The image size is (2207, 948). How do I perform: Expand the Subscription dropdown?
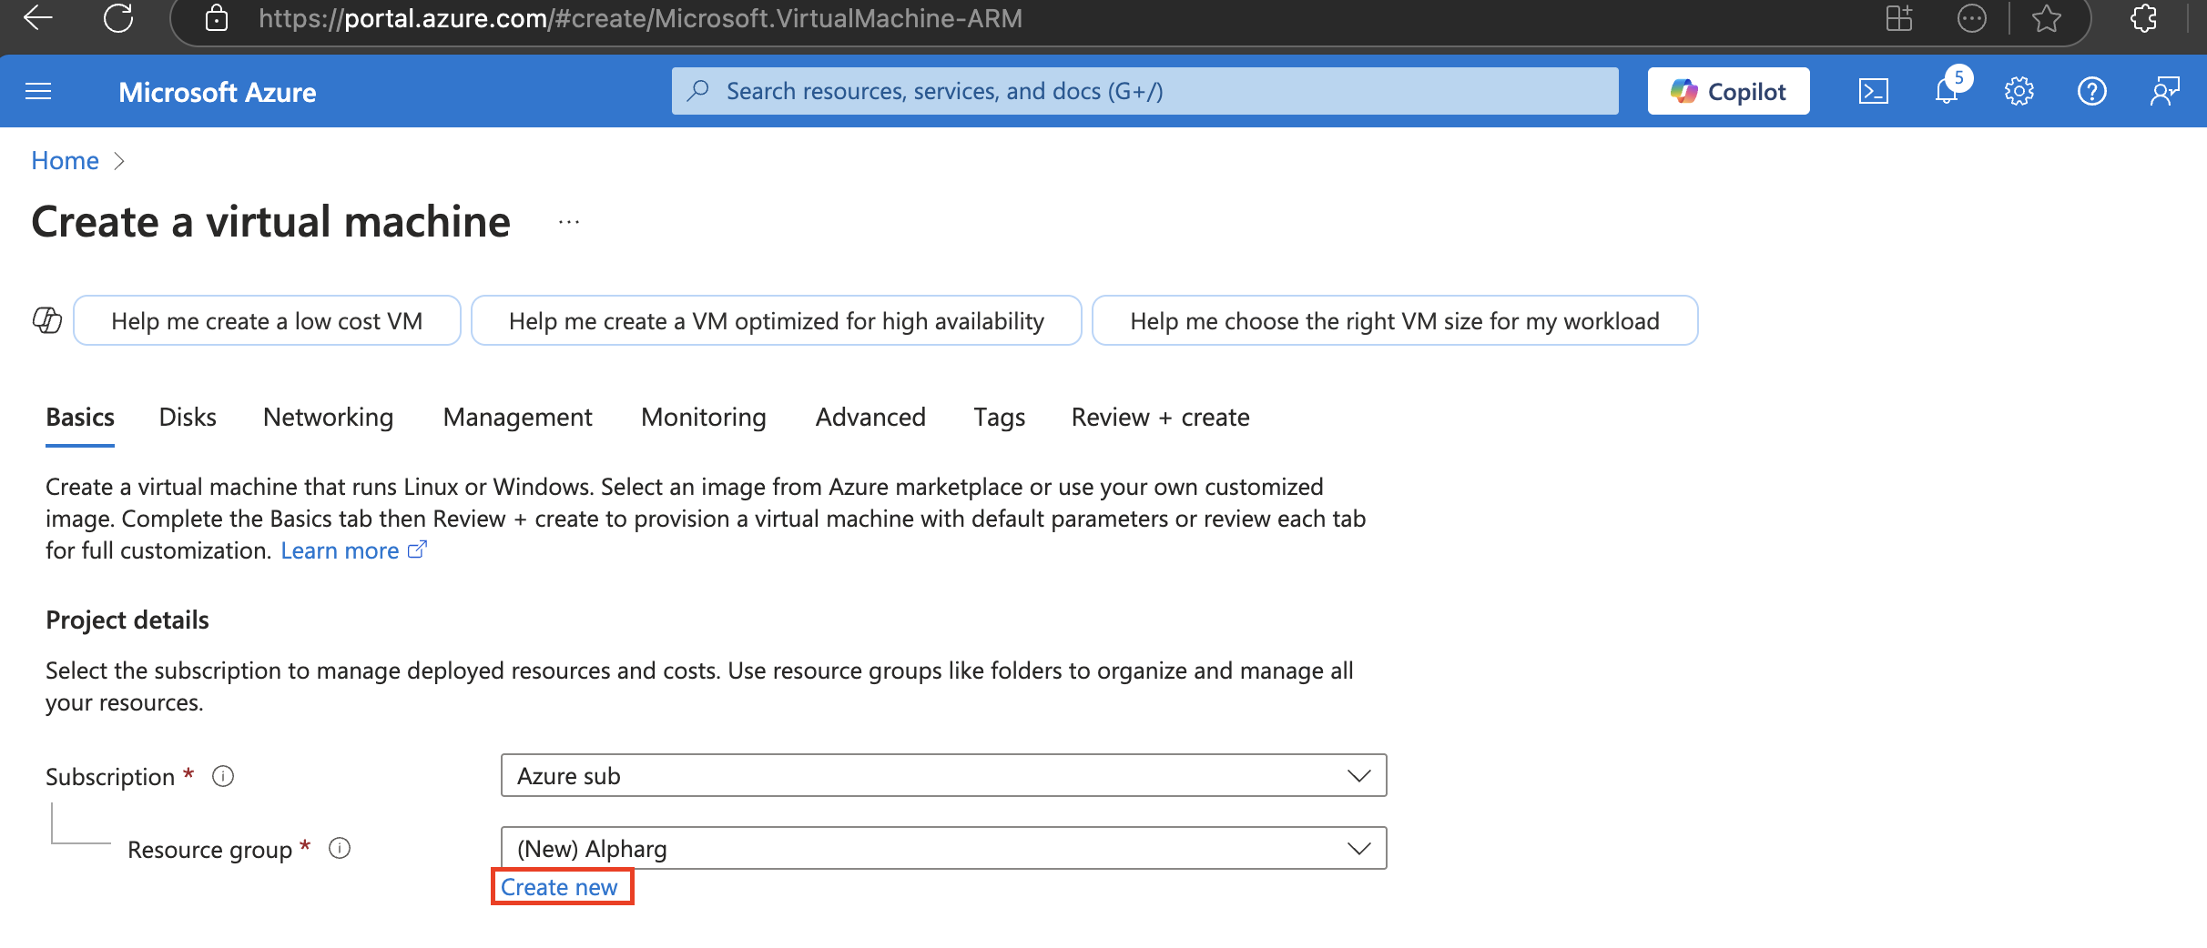(943, 775)
